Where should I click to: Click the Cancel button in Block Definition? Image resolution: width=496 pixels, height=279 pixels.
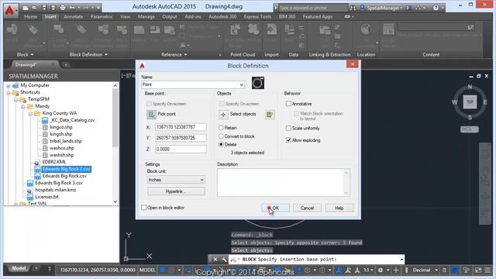pos(307,208)
